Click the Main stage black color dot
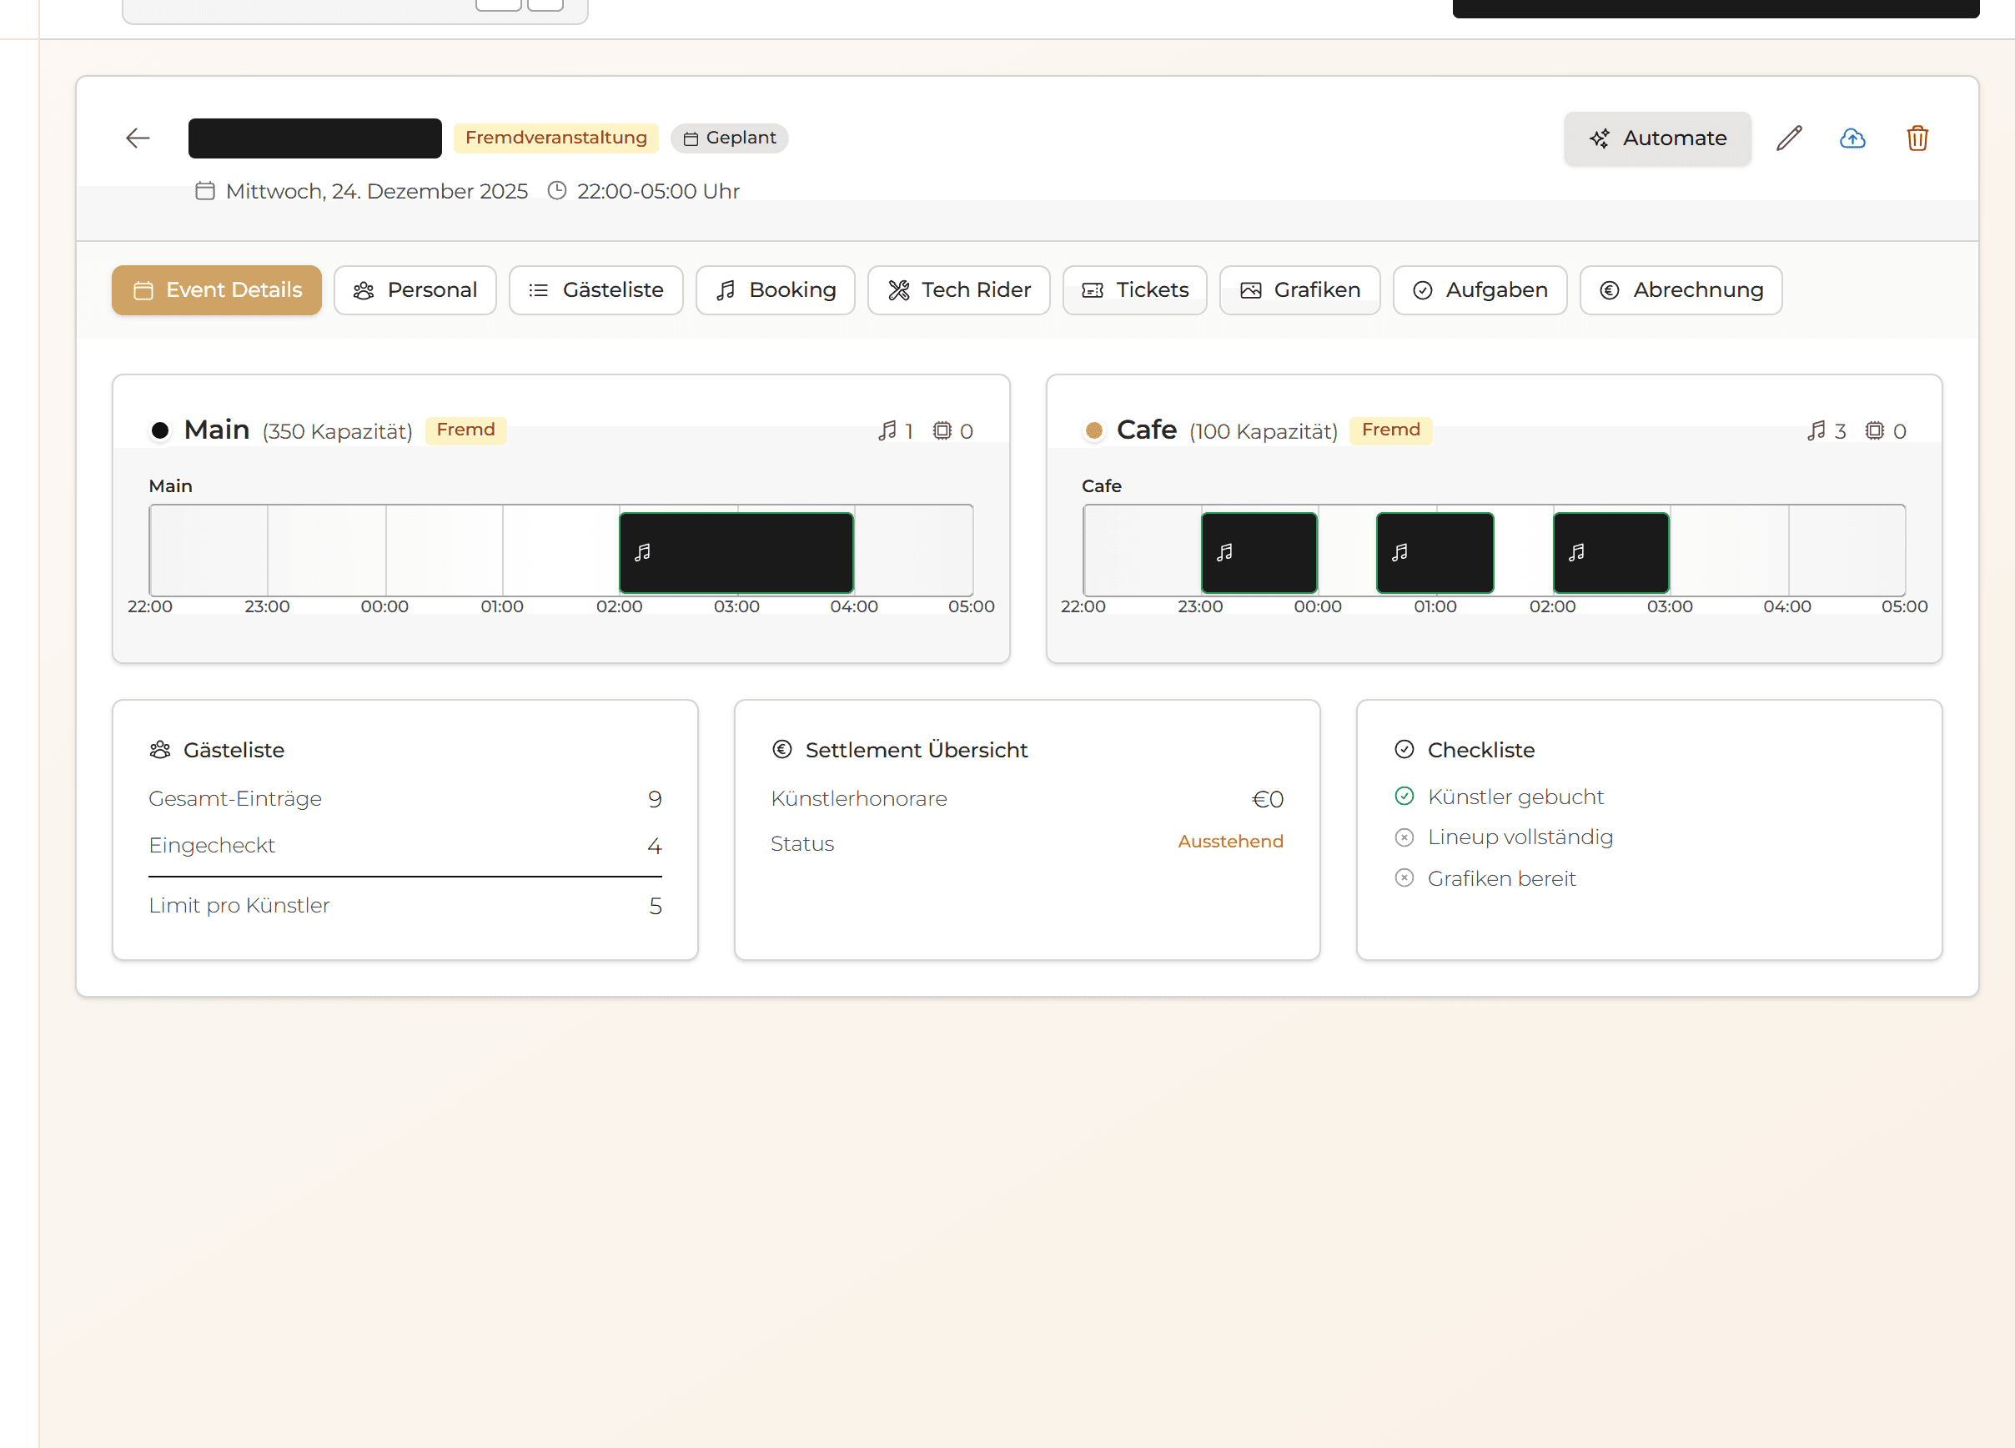2015x1448 pixels. coord(160,431)
